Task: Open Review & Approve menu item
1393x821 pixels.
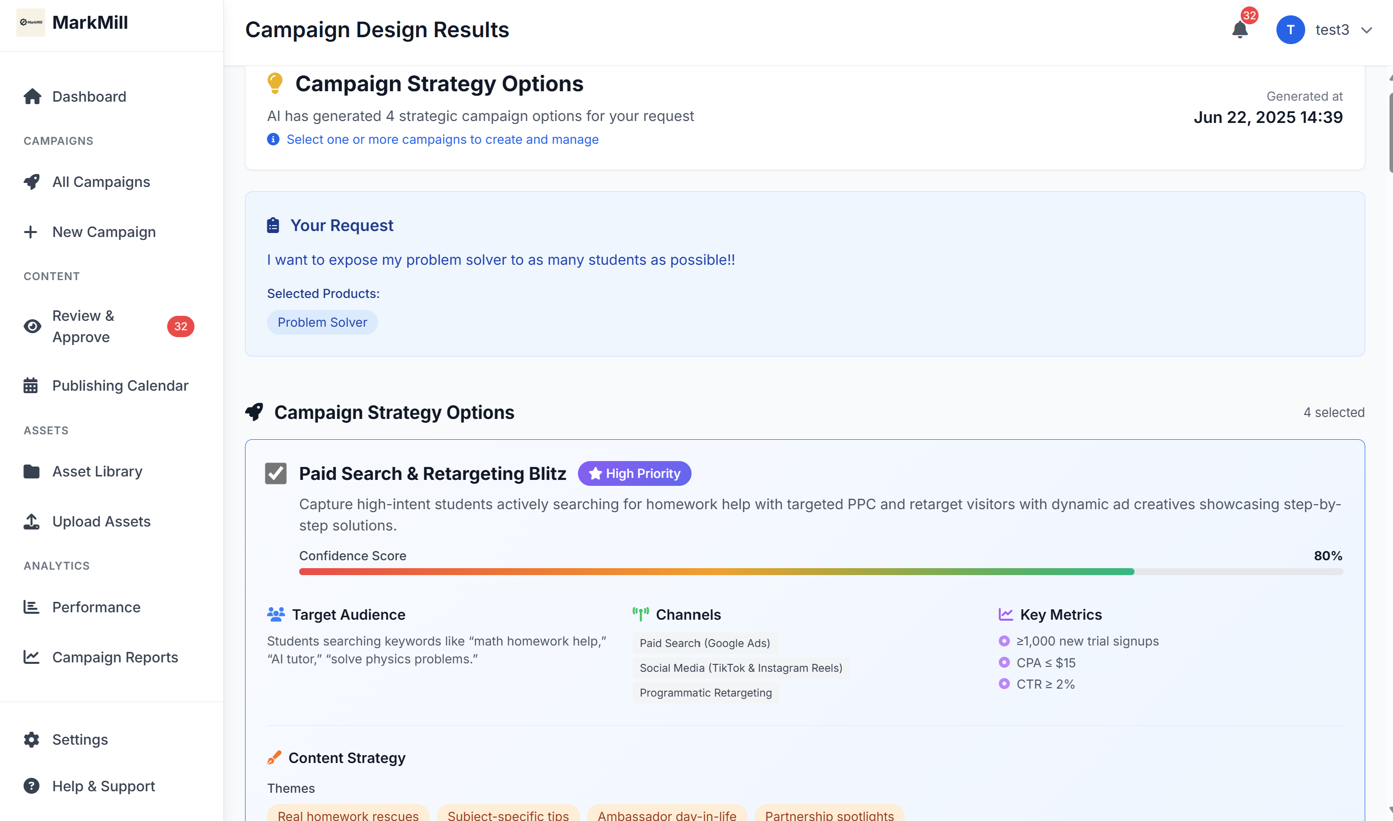Action: tap(83, 326)
